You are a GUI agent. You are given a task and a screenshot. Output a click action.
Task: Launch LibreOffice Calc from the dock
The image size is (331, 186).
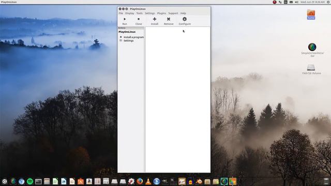(55, 181)
